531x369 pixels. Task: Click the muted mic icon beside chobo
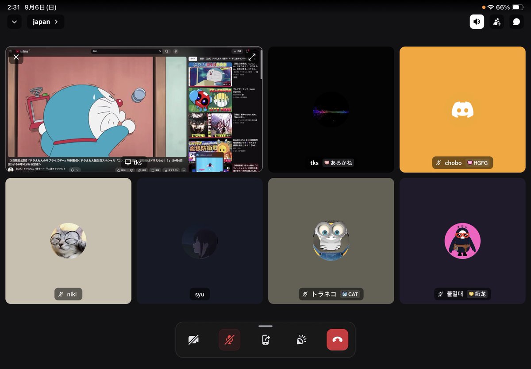(x=439, y=163)
